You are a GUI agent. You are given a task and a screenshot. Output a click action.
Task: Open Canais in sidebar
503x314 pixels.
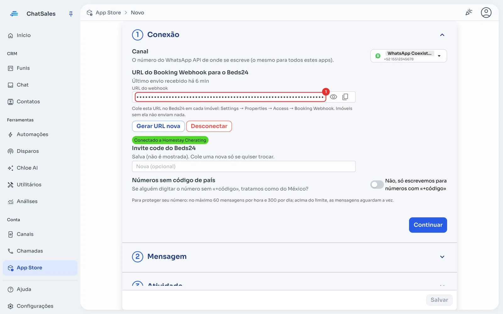pyautogui.click(x=40, y=234)
